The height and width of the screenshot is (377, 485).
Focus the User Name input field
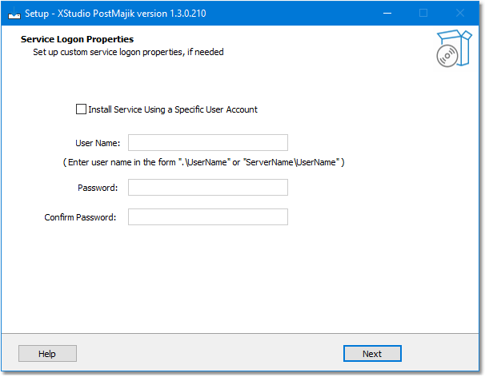point(208,143)
